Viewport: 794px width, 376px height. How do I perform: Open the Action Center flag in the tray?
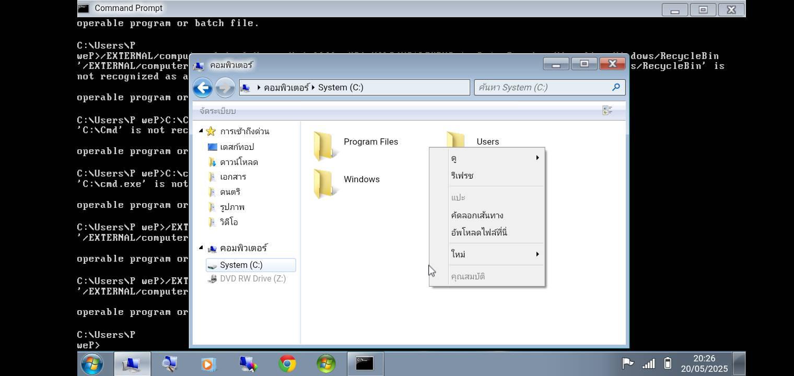[x=627, y=363]
